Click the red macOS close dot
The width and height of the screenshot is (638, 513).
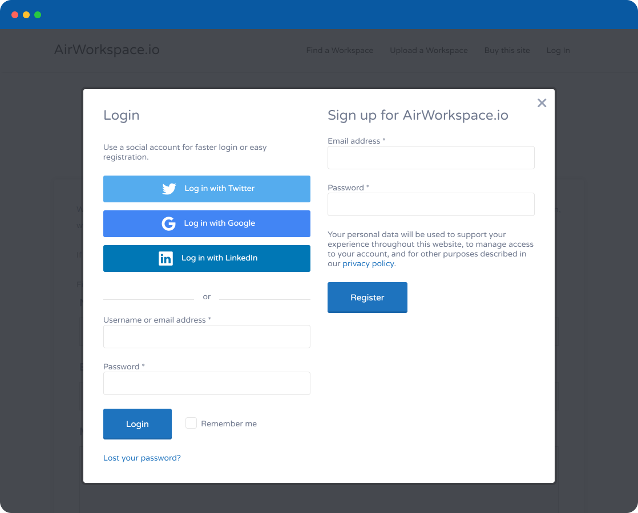15,15
